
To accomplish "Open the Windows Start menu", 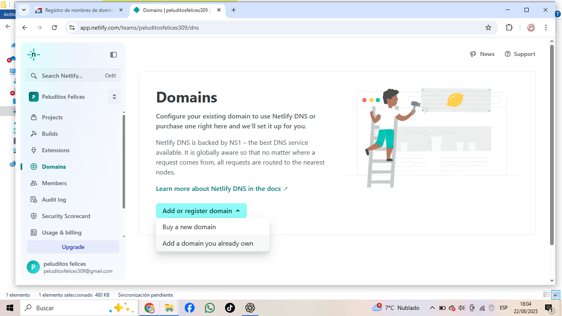I will click(x=9, y=308).
